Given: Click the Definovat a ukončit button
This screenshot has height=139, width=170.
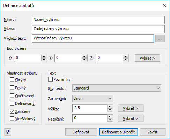Looking at the screenshot, I should [x=119, y=132].
